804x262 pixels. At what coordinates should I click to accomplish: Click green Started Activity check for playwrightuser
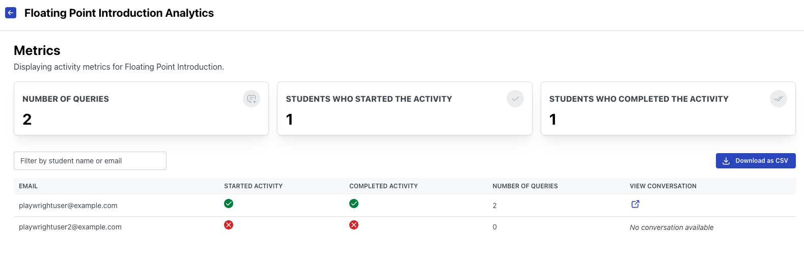(229, 203)
